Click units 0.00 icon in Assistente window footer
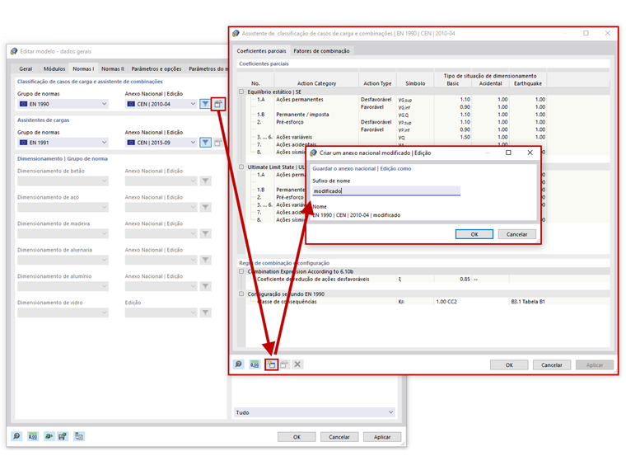The image size is (626, 470). click(255, 364)
